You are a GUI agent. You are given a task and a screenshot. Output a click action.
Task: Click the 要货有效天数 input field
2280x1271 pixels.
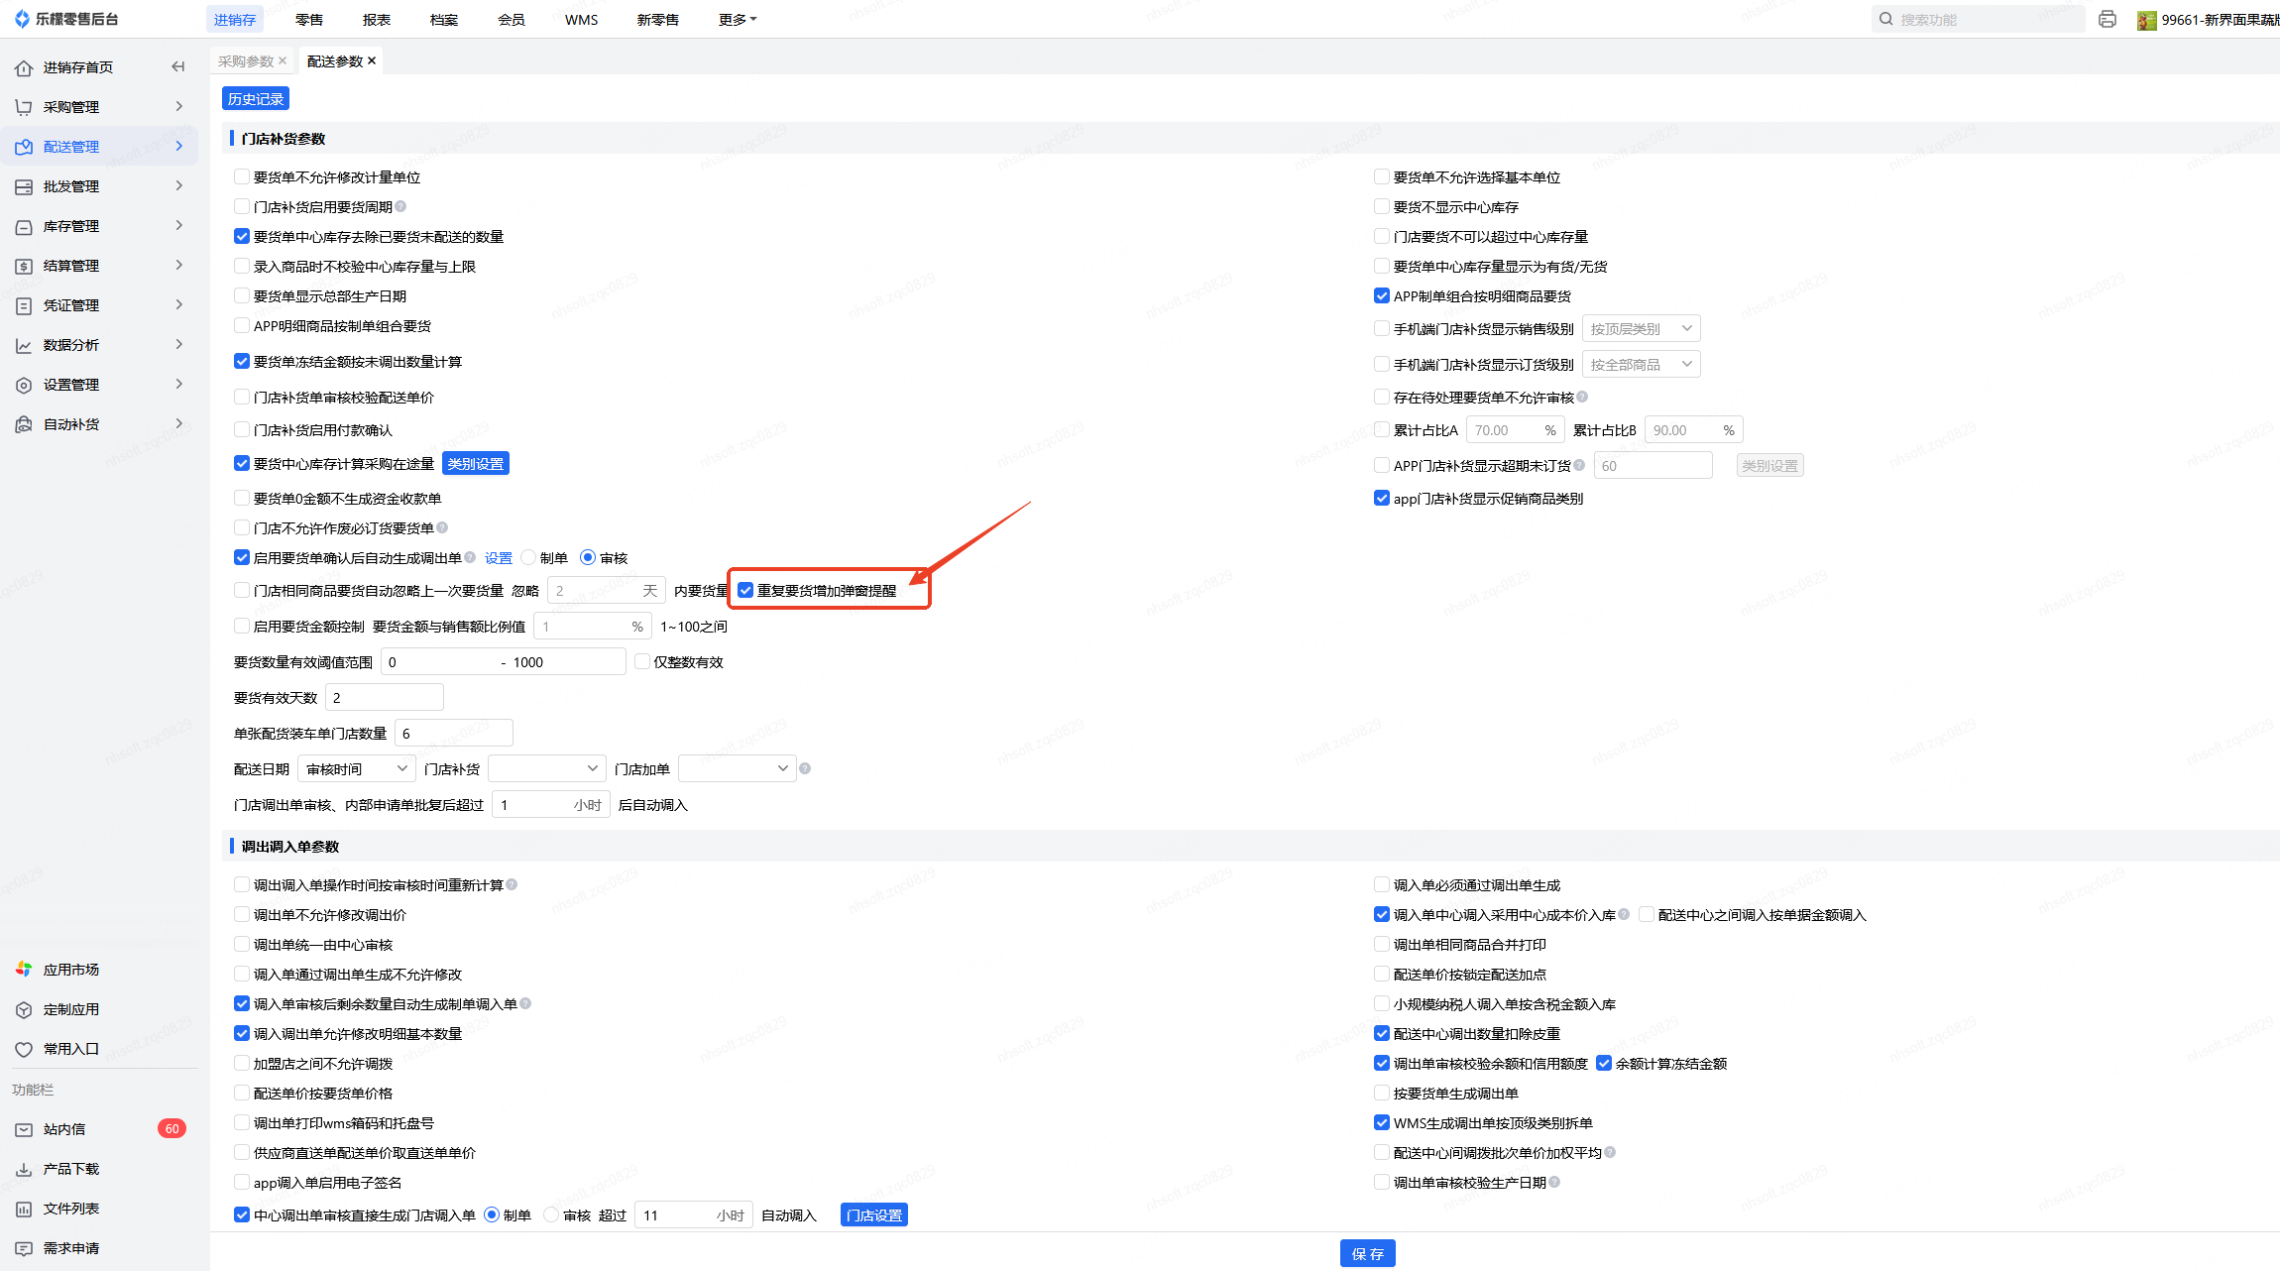click(385, 697)
